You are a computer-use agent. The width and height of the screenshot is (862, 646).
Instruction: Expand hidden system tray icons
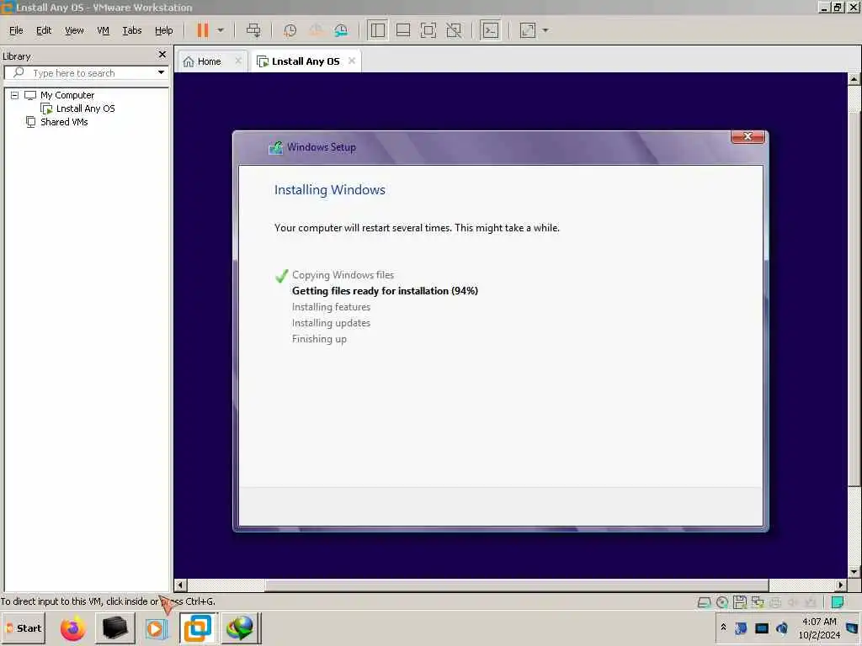pyautogui.click(x=723, y=627)
